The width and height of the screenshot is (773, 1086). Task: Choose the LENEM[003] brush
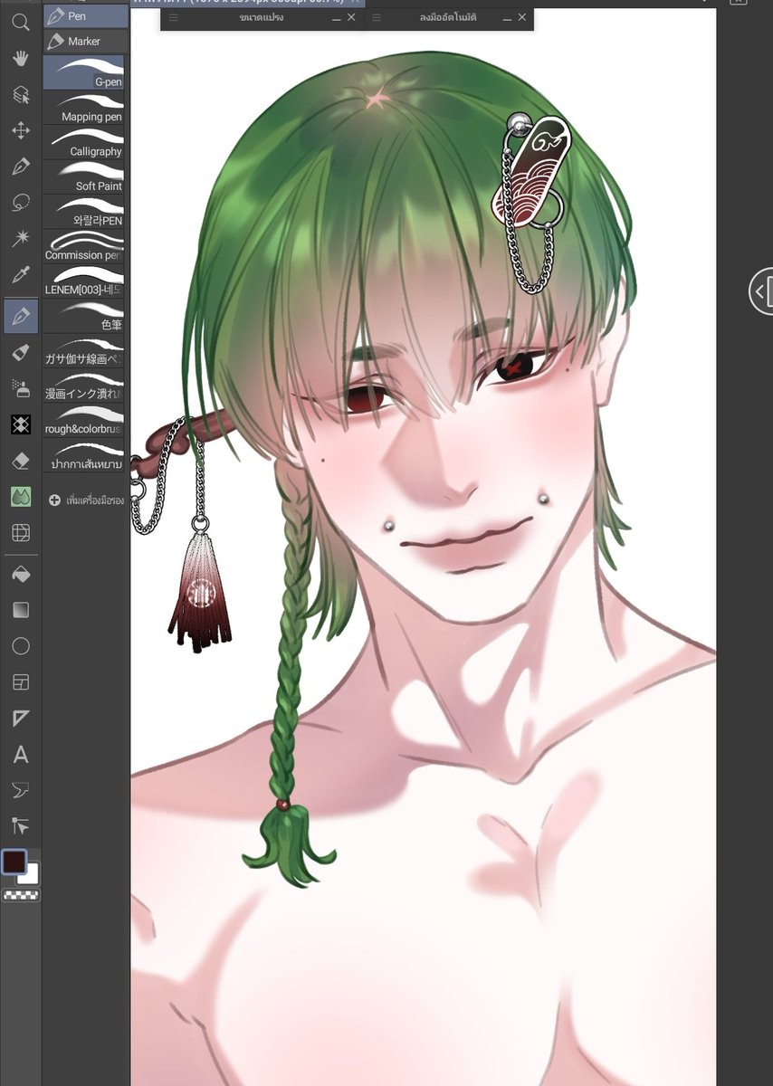83,280
